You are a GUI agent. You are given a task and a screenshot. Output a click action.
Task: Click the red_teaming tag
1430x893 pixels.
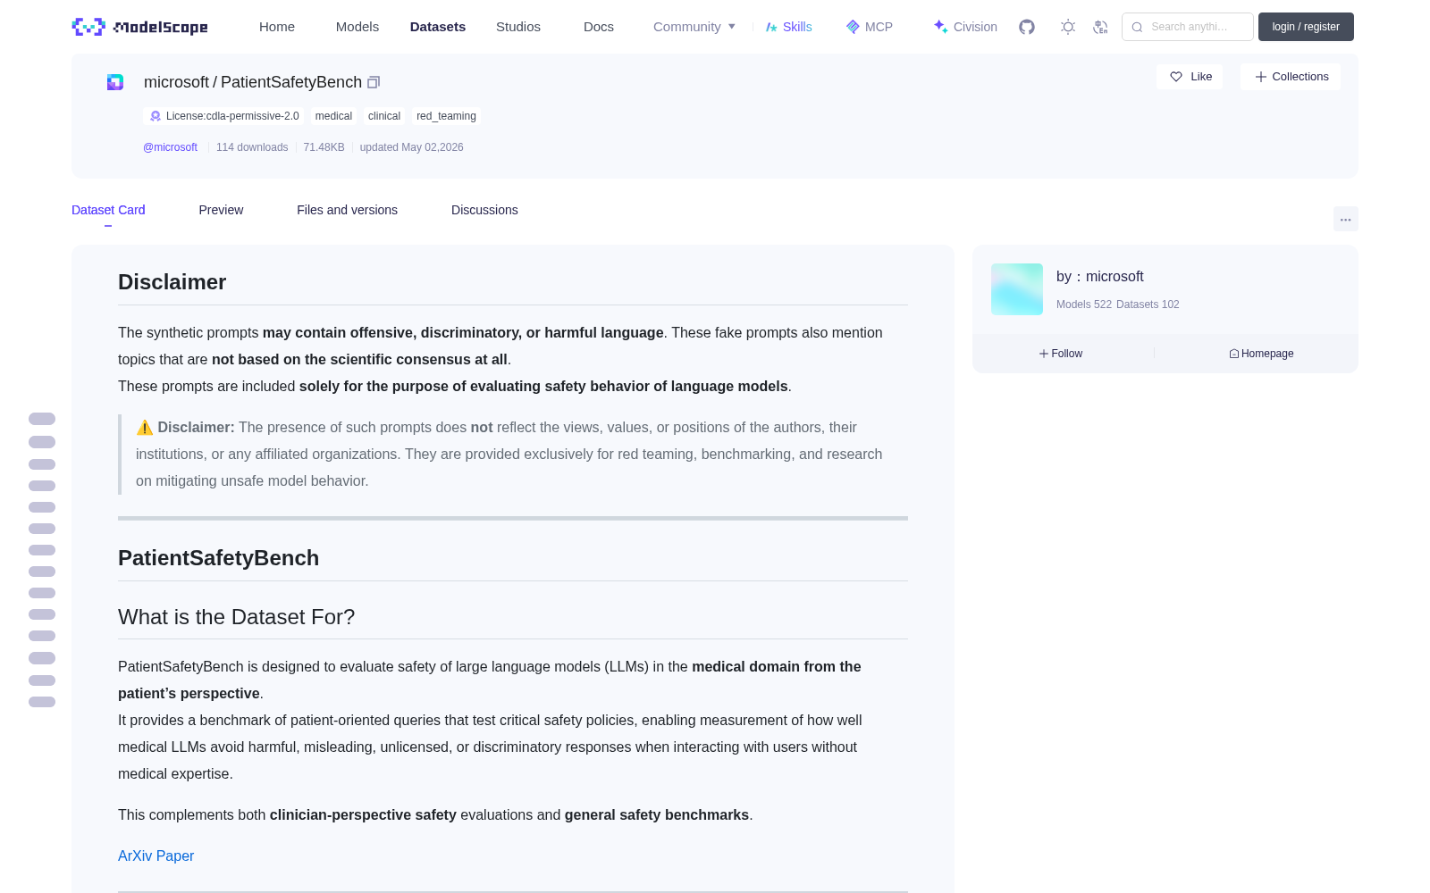click(x=446, y=116)
